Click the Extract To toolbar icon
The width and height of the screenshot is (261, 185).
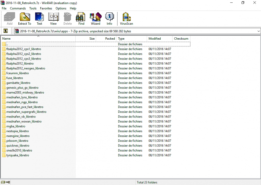[x=25, y=18]
